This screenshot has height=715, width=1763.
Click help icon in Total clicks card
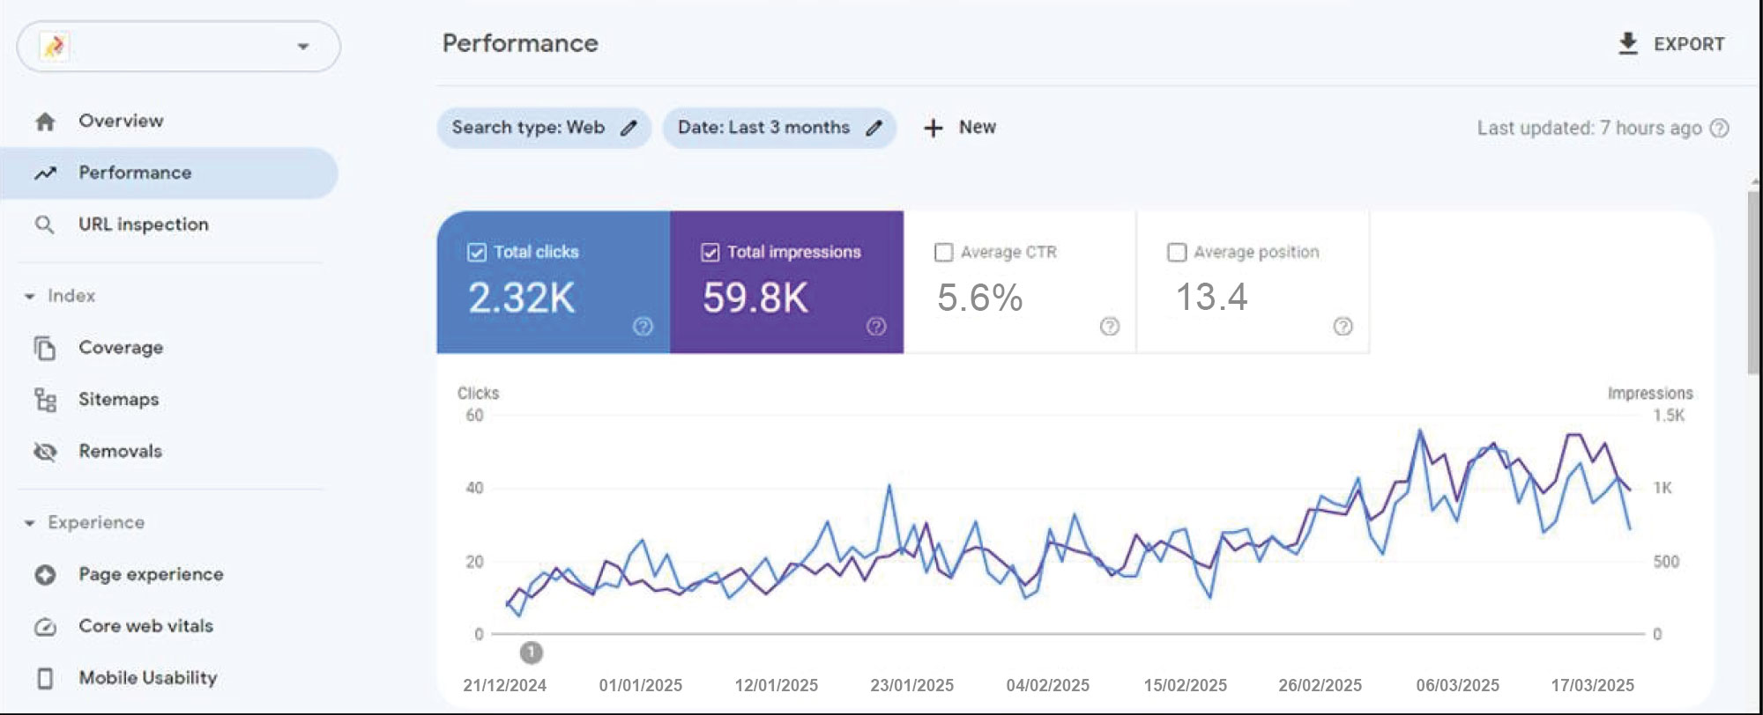point(643,327)
